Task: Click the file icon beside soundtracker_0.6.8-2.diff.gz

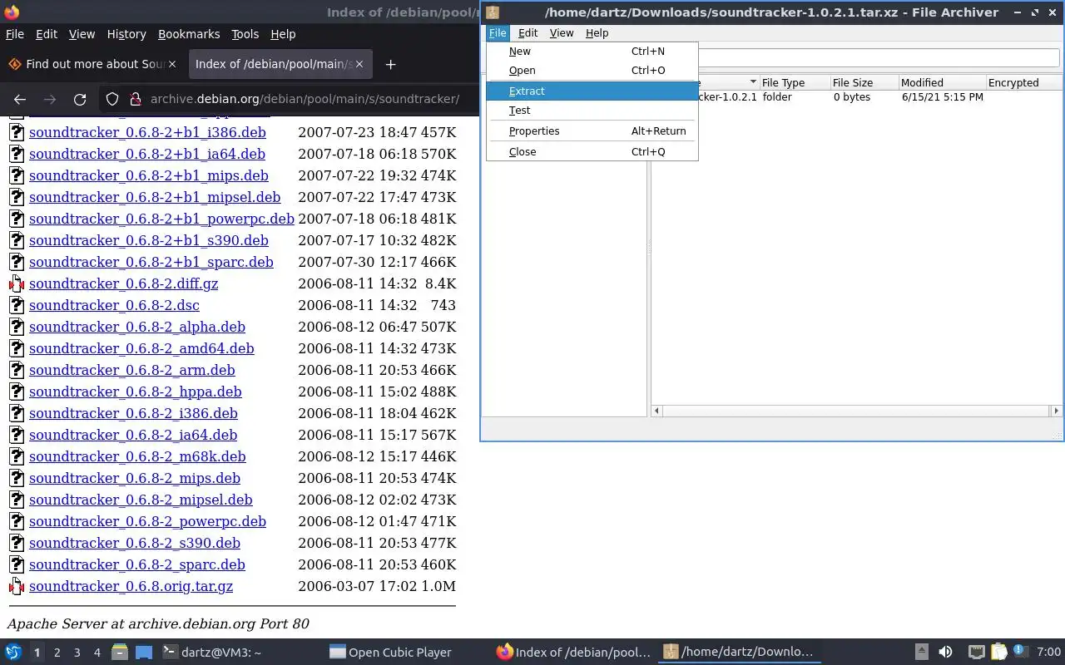Action: pos(17,283)
